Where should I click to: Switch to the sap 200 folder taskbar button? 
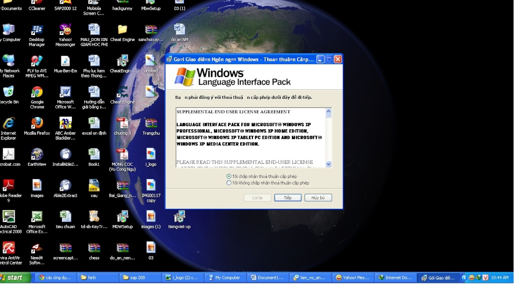[140, 277]
